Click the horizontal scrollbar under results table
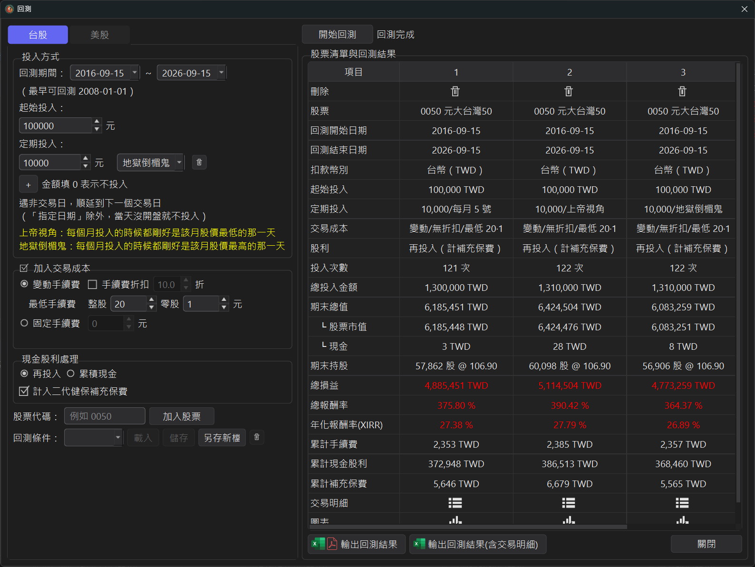The height and width of the screenshot is (567, 755). tap(468, 527)
